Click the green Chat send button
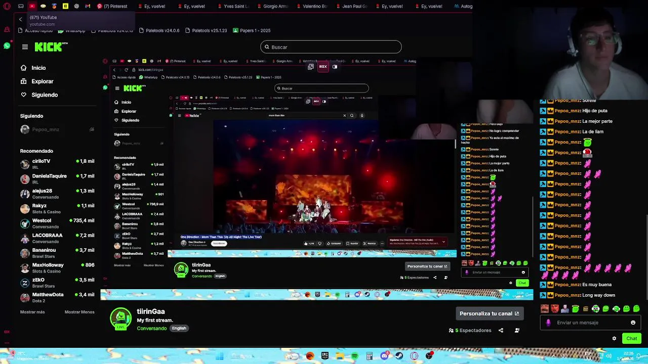 tap(631, 338)
